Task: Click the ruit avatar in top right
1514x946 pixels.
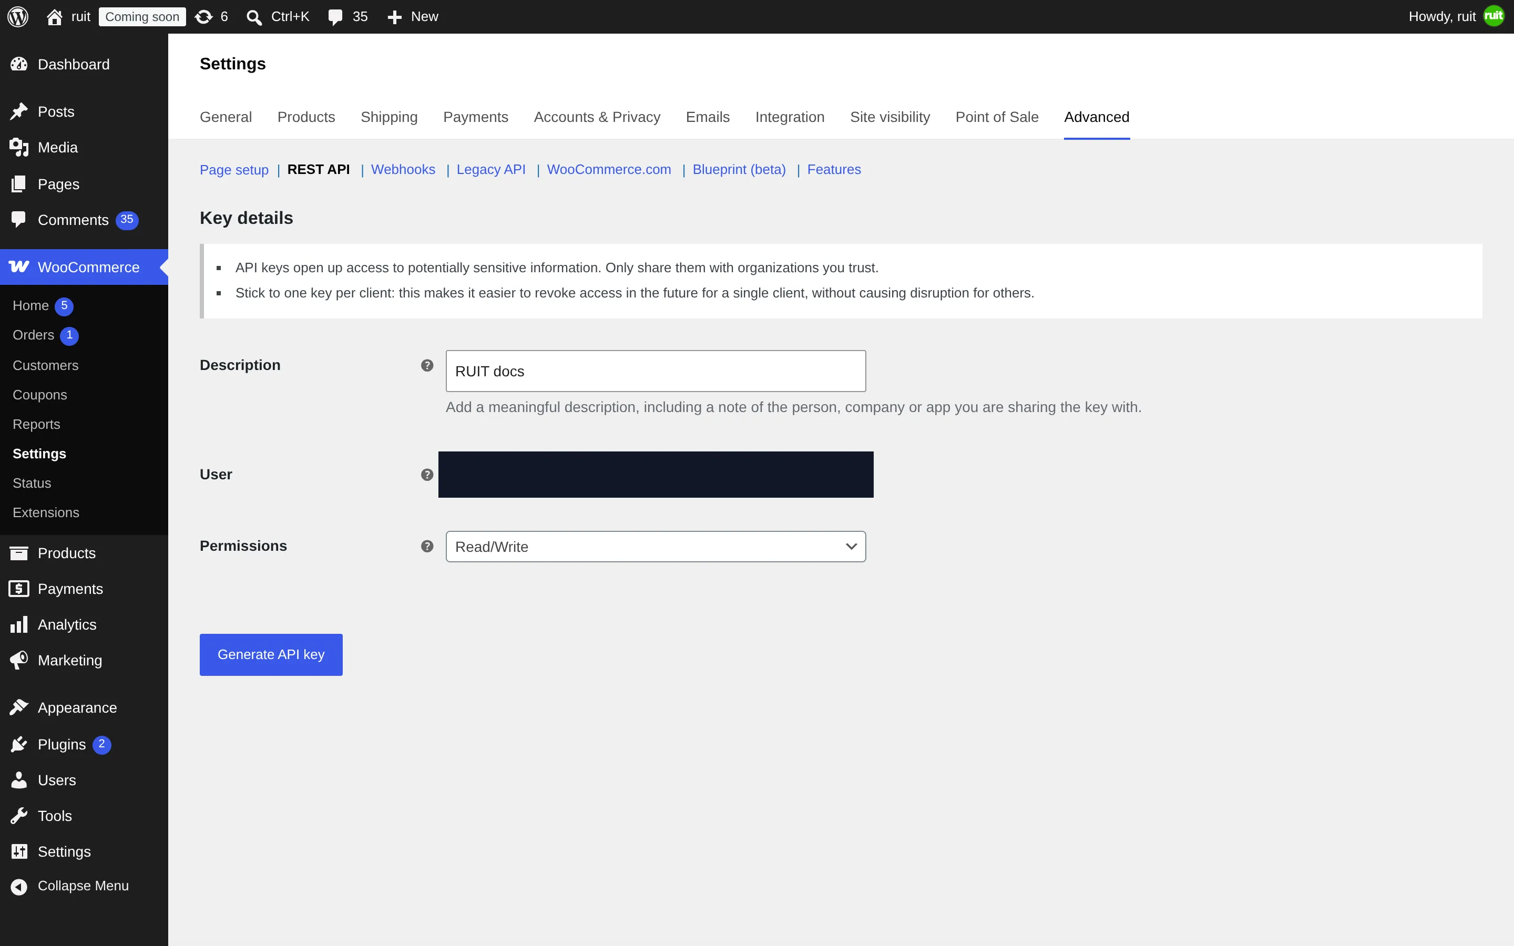Action: click(1494, 16)
